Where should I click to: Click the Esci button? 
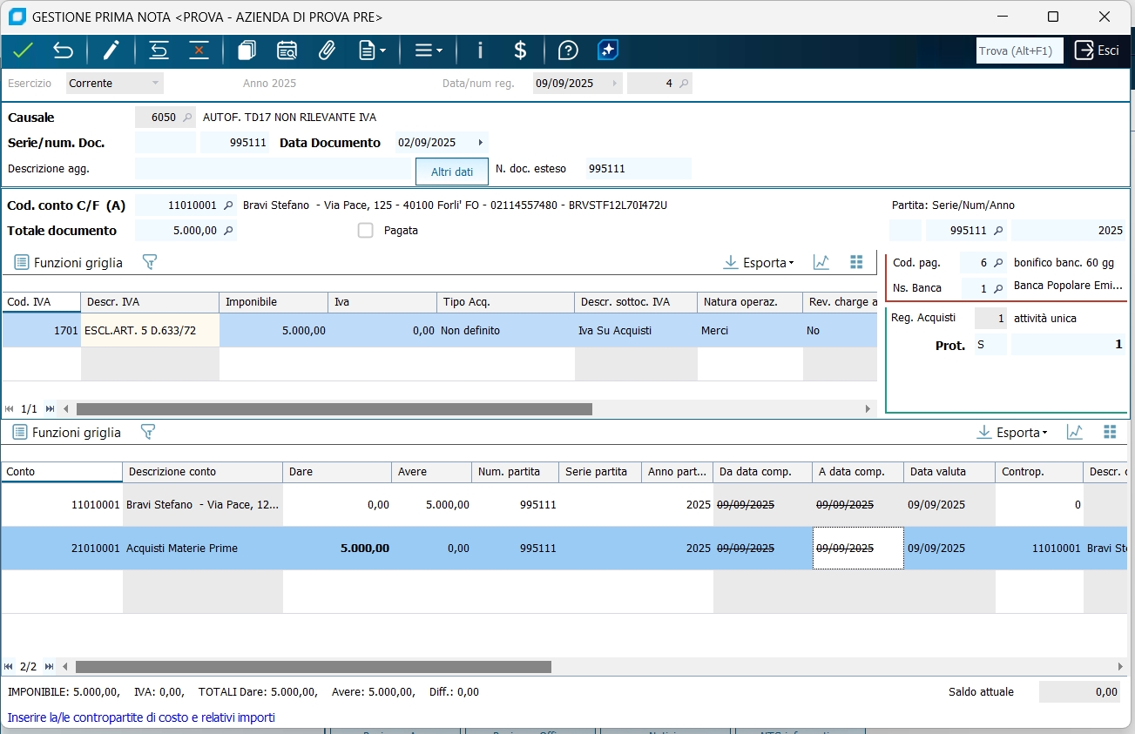point(1097,51)
